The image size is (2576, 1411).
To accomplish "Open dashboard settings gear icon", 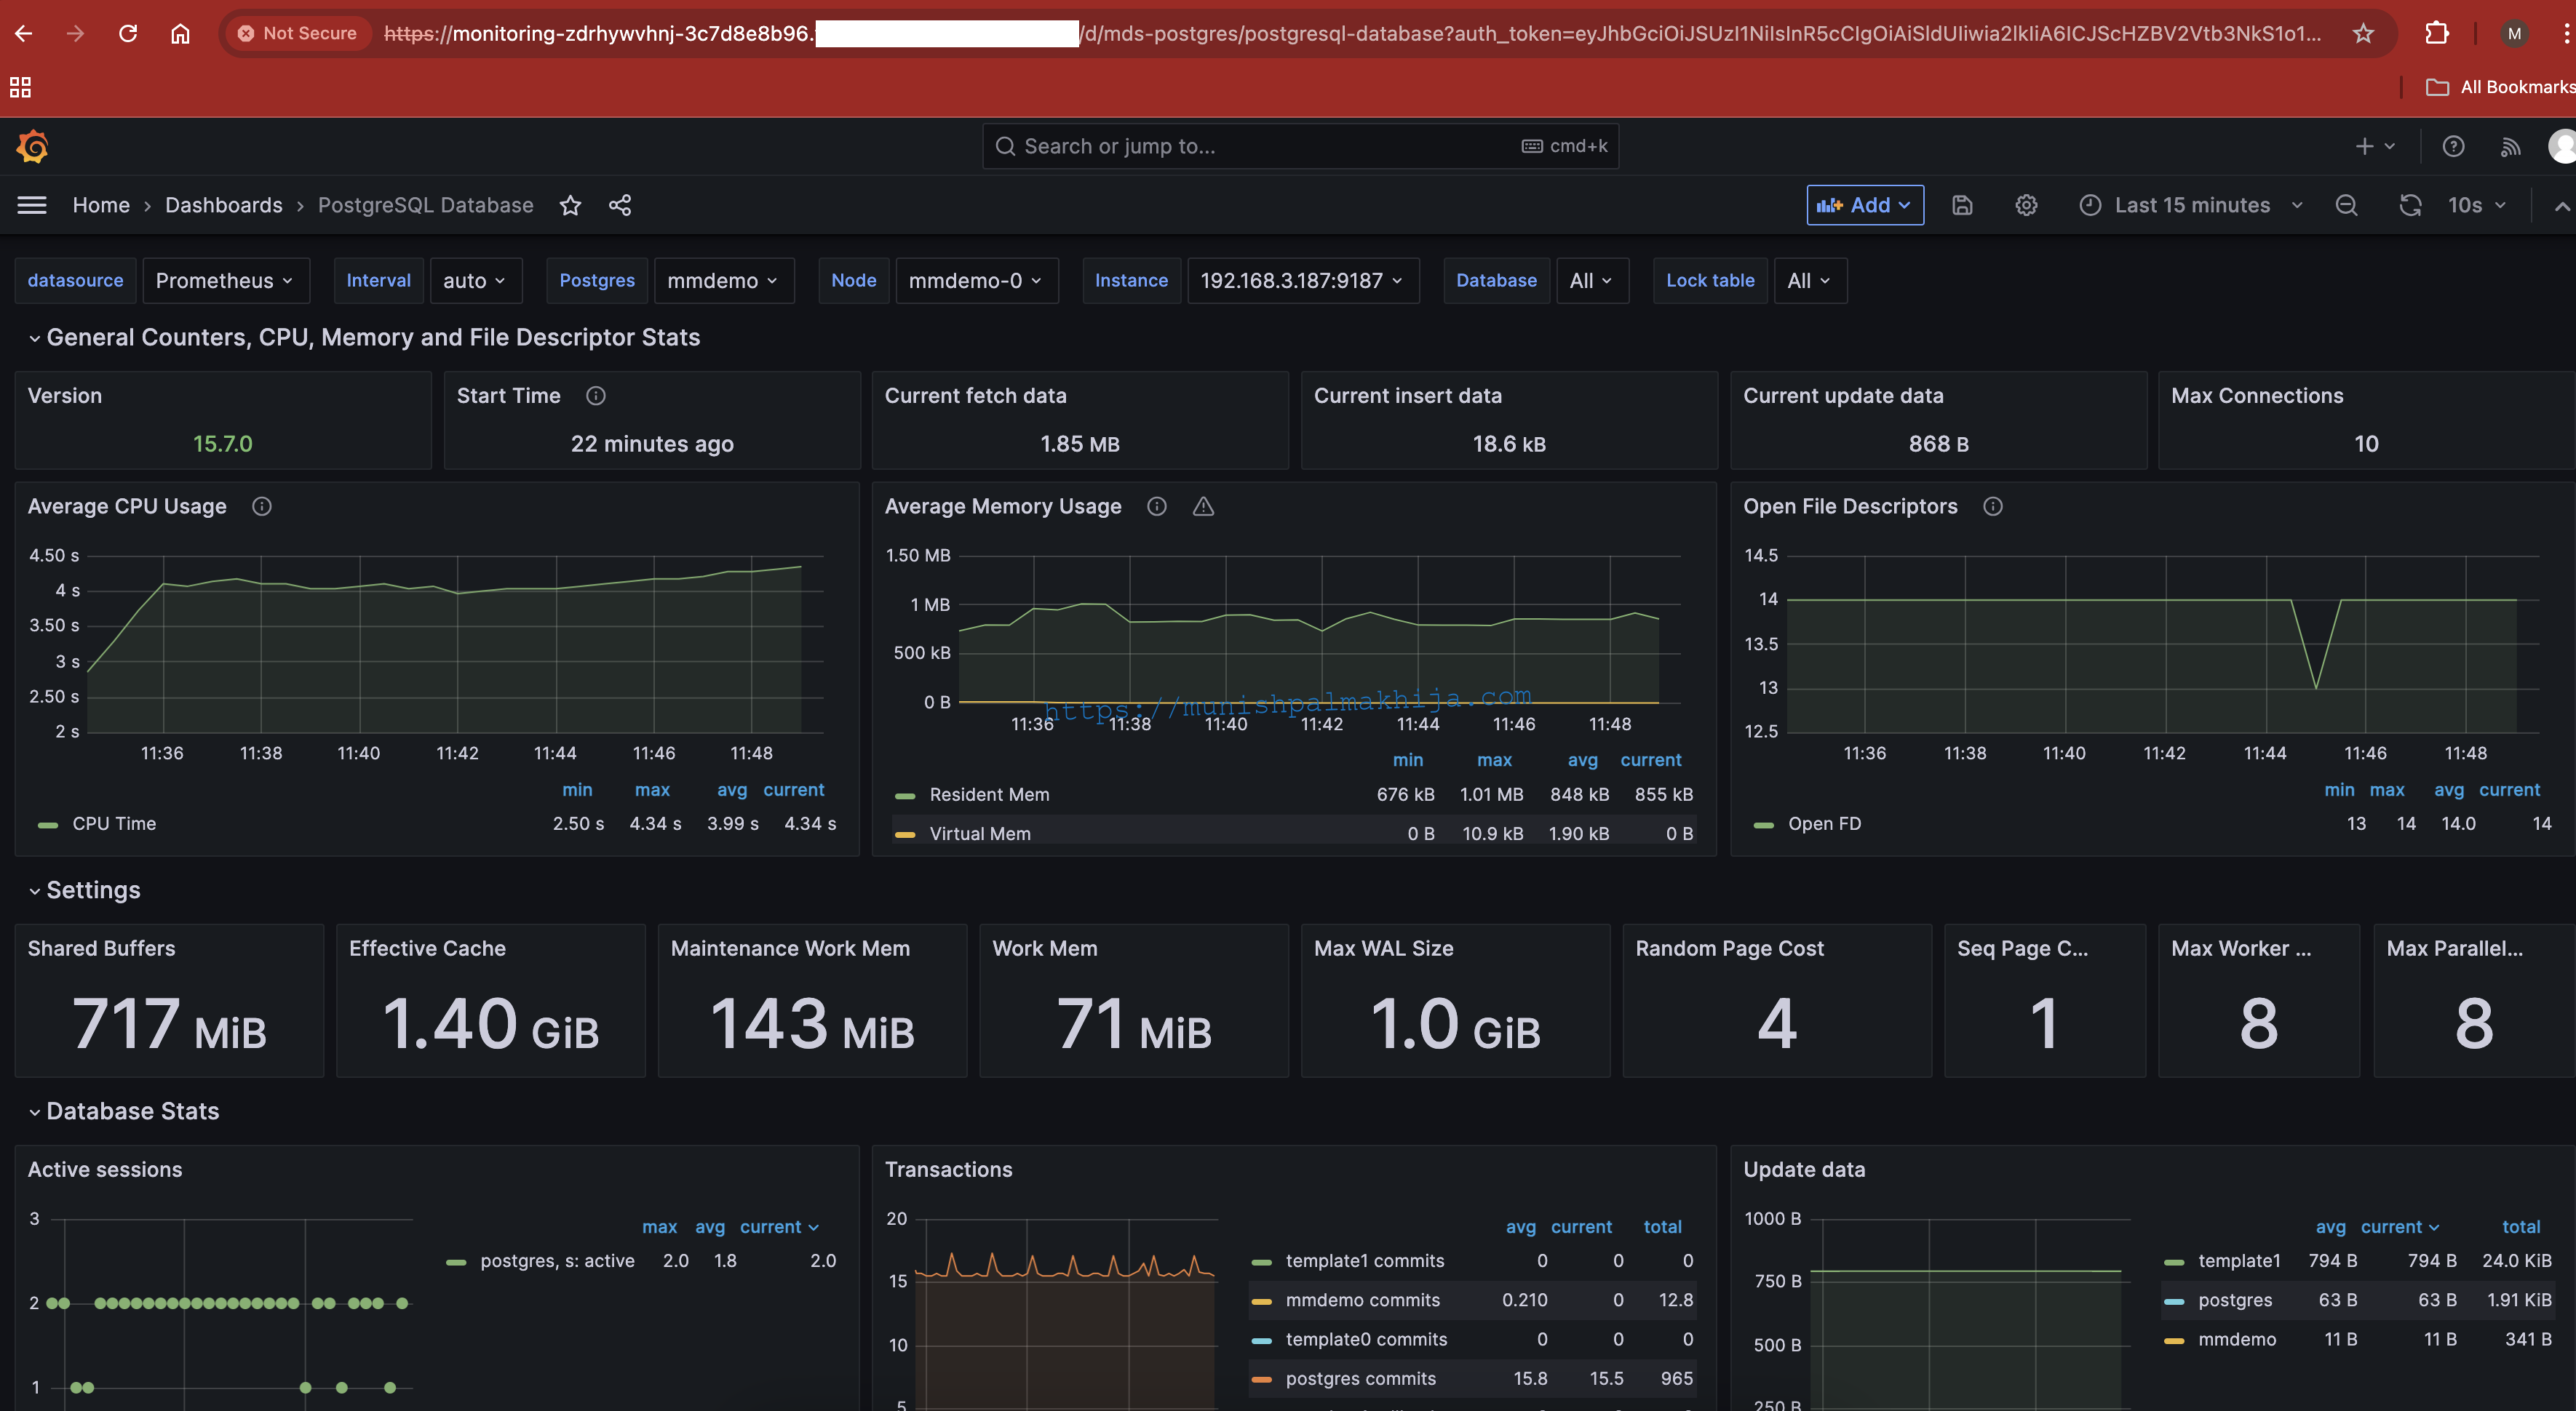I will pyautogui.click(x=2026, y=205).
